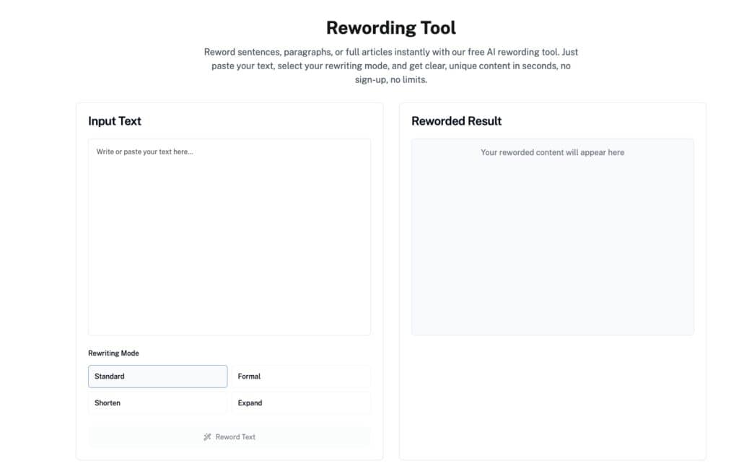The image size is (739, 471).
Task: Click the 'Rewording Tool' page title
Action: pyautogui.click(x=390, y=28)
